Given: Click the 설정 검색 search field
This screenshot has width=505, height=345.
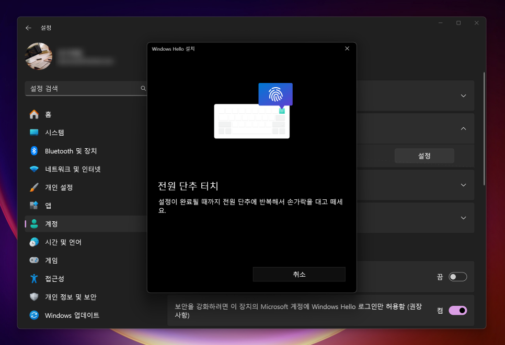Looking at the screenshot, I should click(x=86, y=88).
